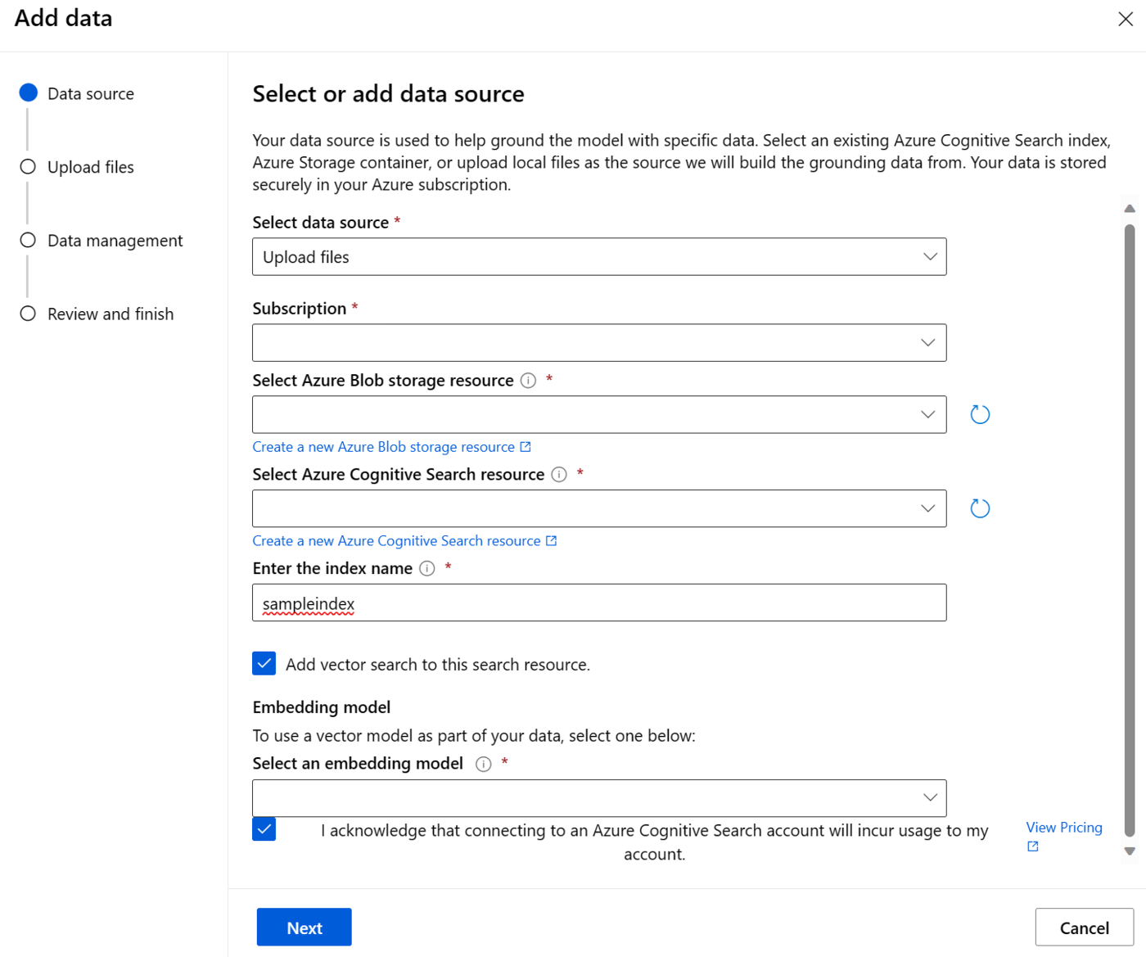Open the Select data source dropdown
Screen dimensions: 1146x957
click(599, 257)
